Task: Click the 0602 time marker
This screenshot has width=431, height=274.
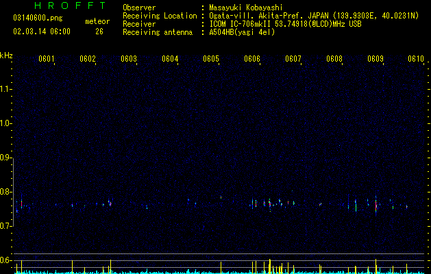Action: pyautogui.click(x=88, y=59)
